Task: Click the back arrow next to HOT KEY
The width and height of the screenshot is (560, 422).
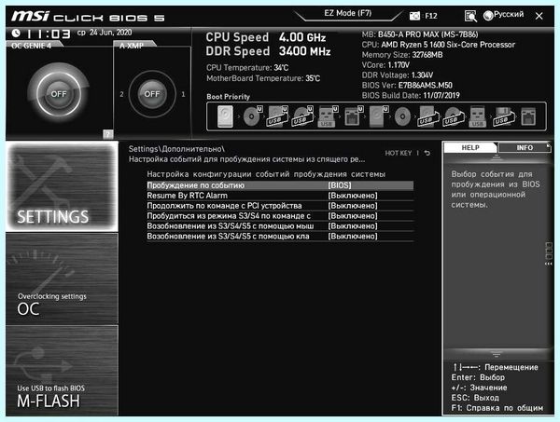Action: point(427,153)
